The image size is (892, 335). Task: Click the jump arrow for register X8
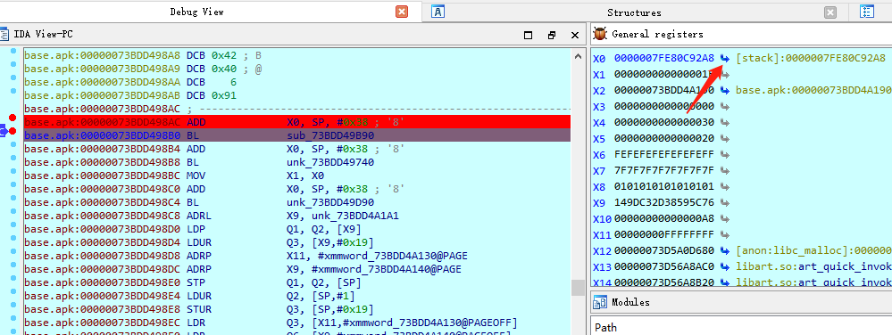pos(725,186)
